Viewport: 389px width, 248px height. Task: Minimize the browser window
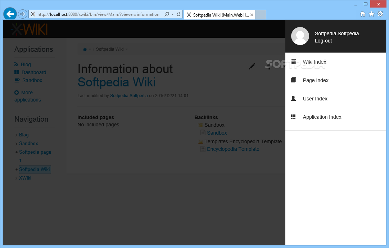click(356, 4)
